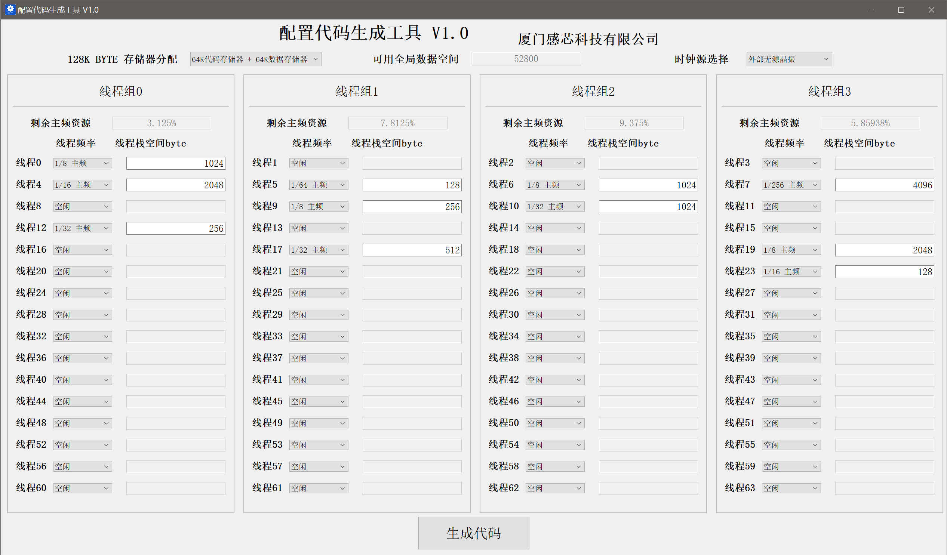
Task: Click thread 6 stack space input
Action: point(648,185)
